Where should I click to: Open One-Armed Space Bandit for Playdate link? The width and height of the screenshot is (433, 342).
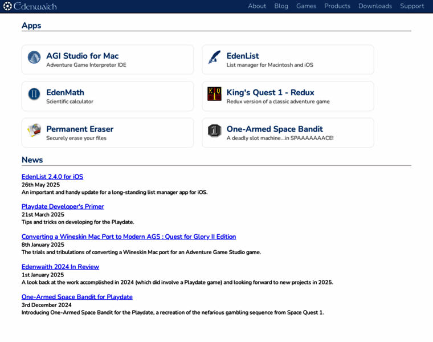click(77, 297)
